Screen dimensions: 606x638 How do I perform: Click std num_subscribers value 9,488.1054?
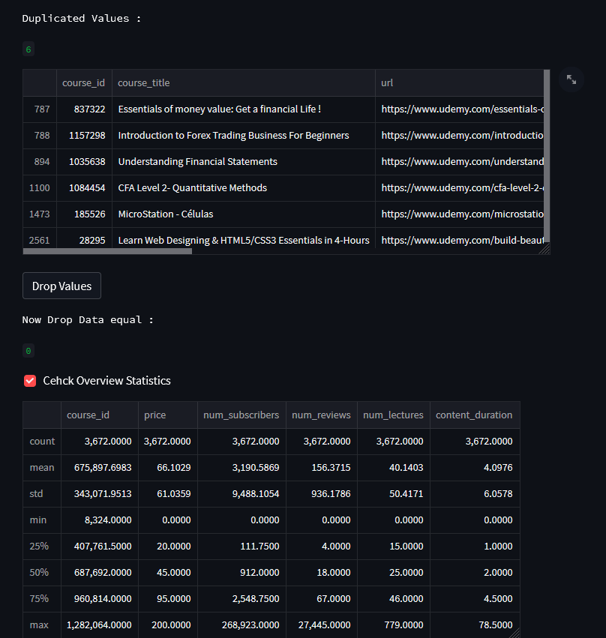click(x=241, y=494)
